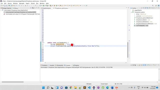Click the Debug (bug) toolbar icon
Image resolution: width=160 pixels, height=90 pixels.
click(40, 5)
